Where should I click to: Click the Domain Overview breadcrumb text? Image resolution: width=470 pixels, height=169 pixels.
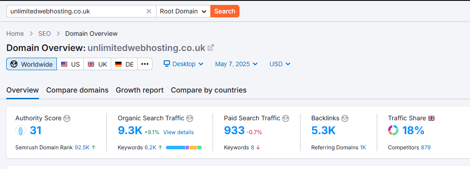click(x=91, y=34)
